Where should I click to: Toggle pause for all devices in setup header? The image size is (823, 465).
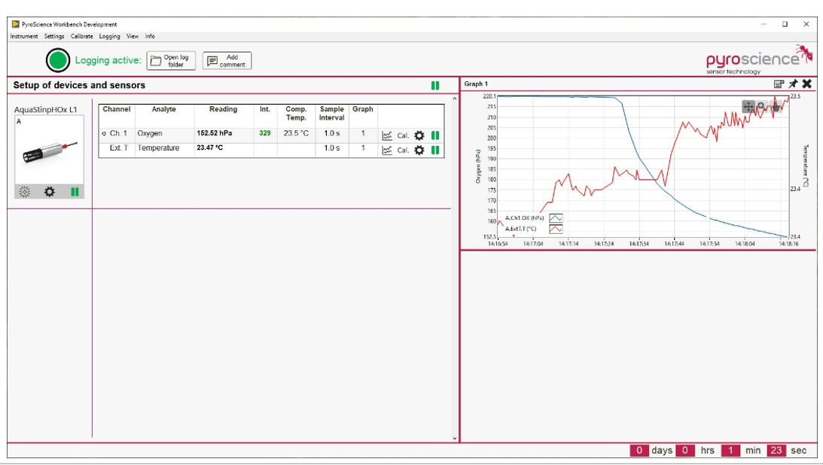coord(435,86)
